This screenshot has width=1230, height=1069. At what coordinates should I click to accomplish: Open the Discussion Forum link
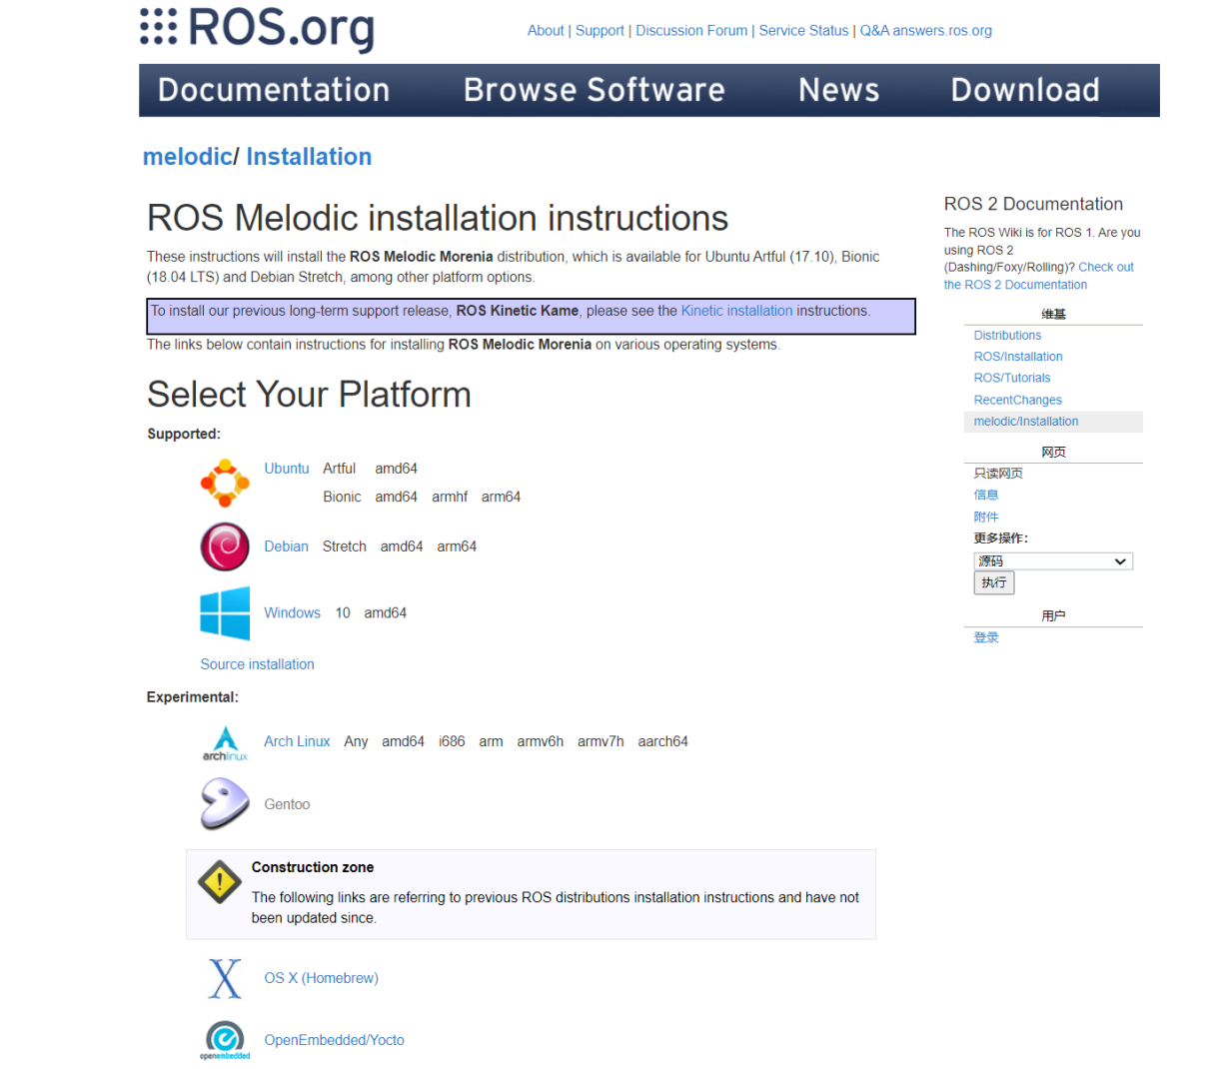690,30
